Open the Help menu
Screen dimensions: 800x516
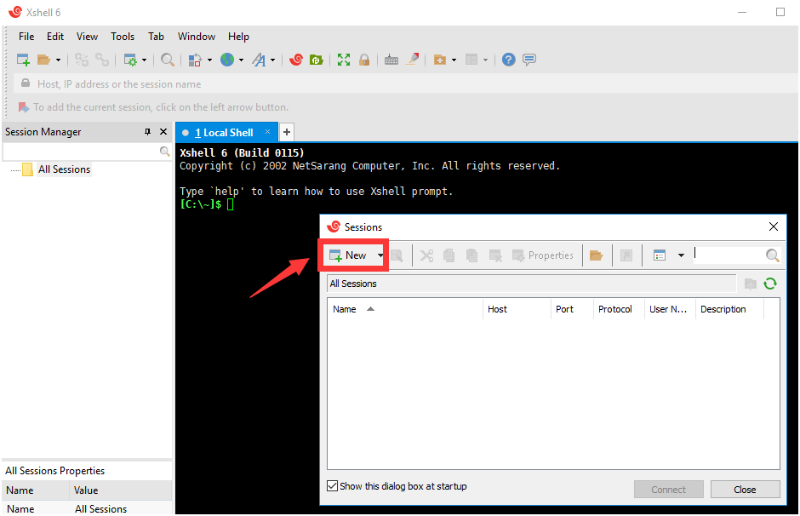click(238, 37)
